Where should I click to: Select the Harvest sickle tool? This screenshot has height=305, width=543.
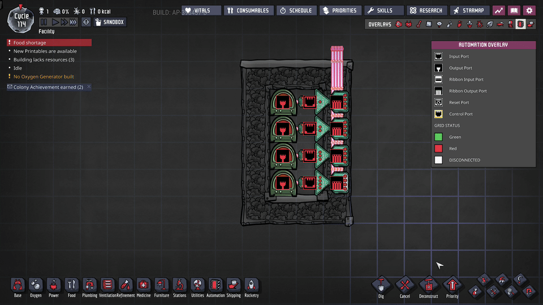pyautogui.click(x=520, y=280)
